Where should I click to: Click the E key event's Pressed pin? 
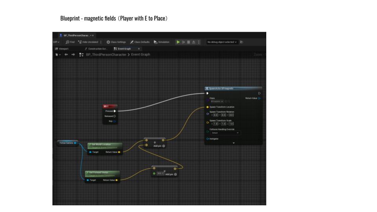click(x=114, y=111)
